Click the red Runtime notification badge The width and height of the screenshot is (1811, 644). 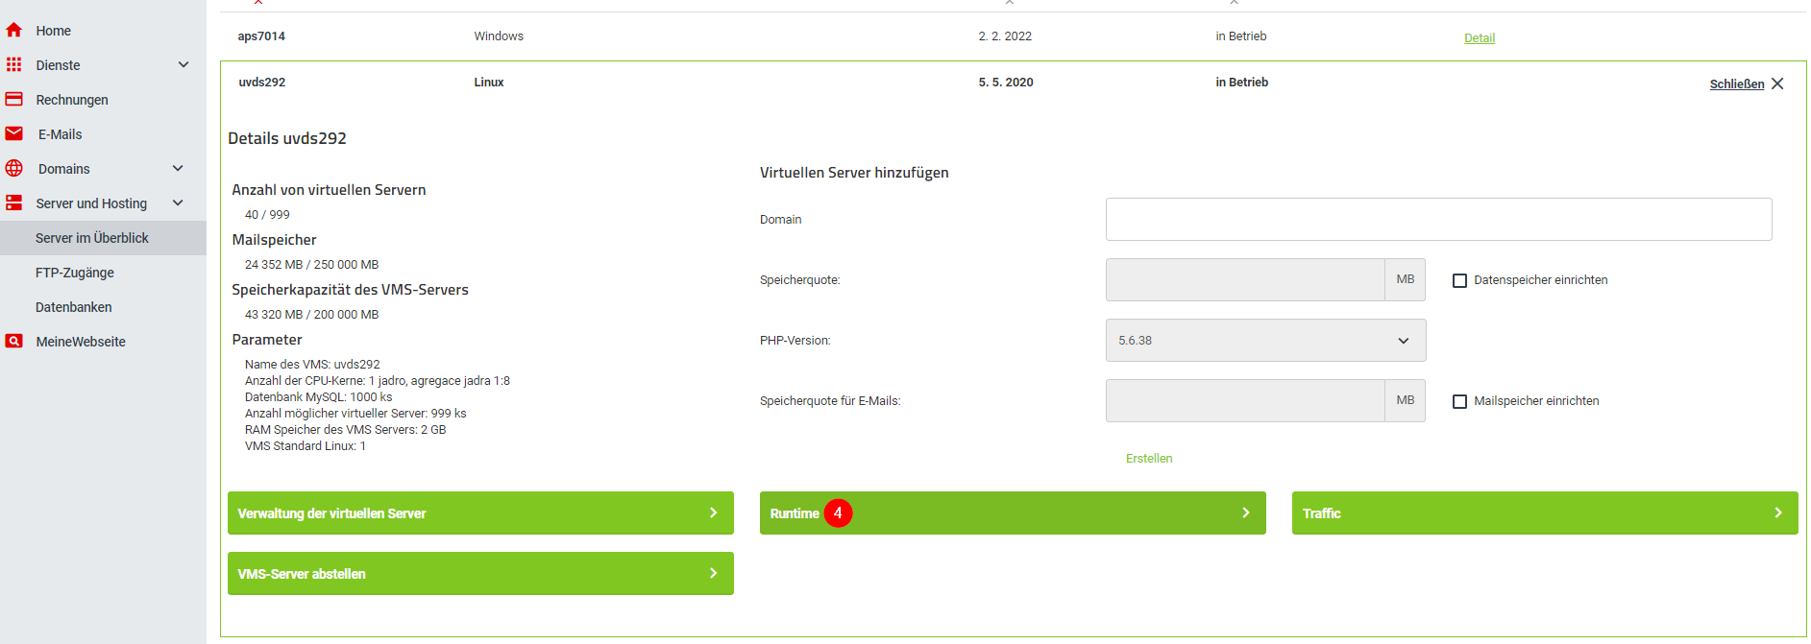[838, 513]
